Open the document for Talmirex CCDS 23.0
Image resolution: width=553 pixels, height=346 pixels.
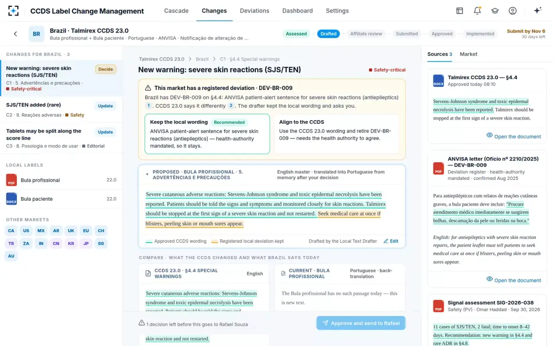(514, 136)
